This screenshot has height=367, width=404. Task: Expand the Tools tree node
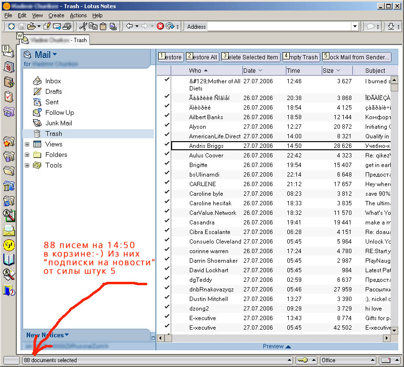point(27,166)
